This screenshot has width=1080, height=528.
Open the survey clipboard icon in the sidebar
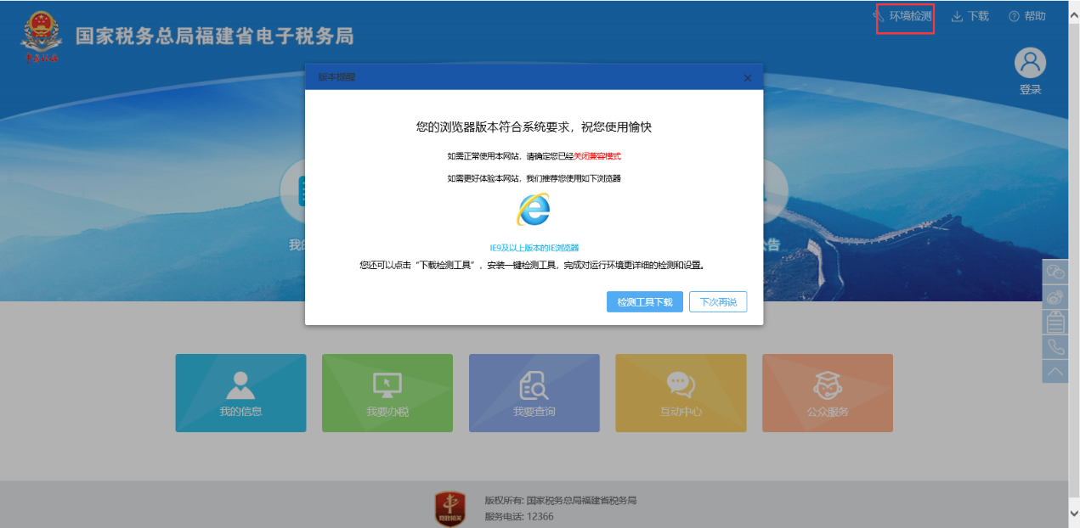click(1055, 322)
